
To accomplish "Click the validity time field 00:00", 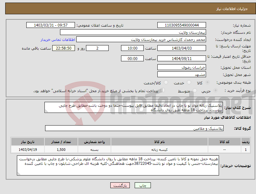I will coord(132,58).
